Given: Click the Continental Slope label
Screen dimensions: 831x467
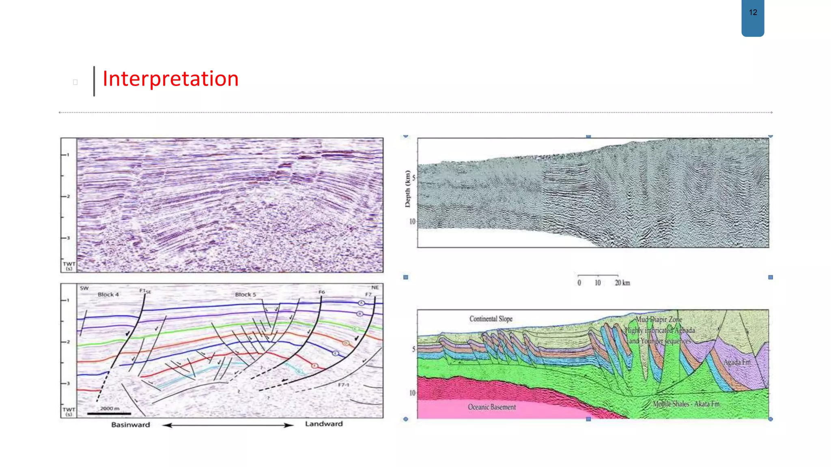Looking at the screenshot, I should [491, 319].
